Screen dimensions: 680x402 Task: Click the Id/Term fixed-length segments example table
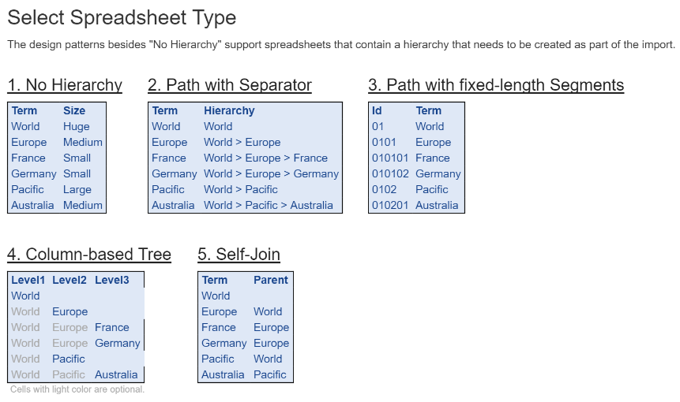[416, 158]
